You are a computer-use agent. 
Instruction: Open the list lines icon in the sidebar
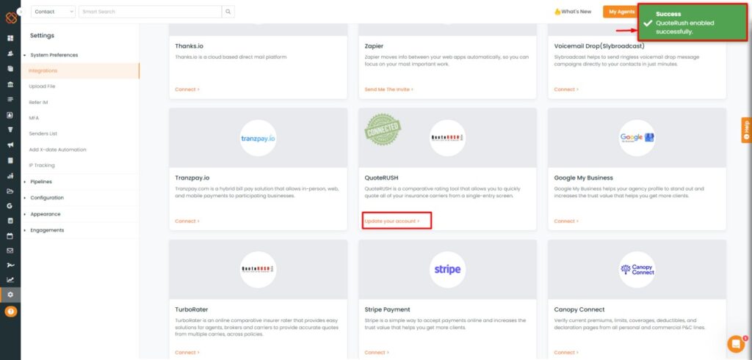coord(10,100)
